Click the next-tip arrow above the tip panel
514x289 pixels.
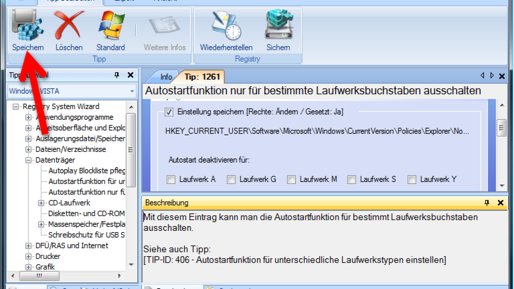pyautogui.click(x=492, y=75)
